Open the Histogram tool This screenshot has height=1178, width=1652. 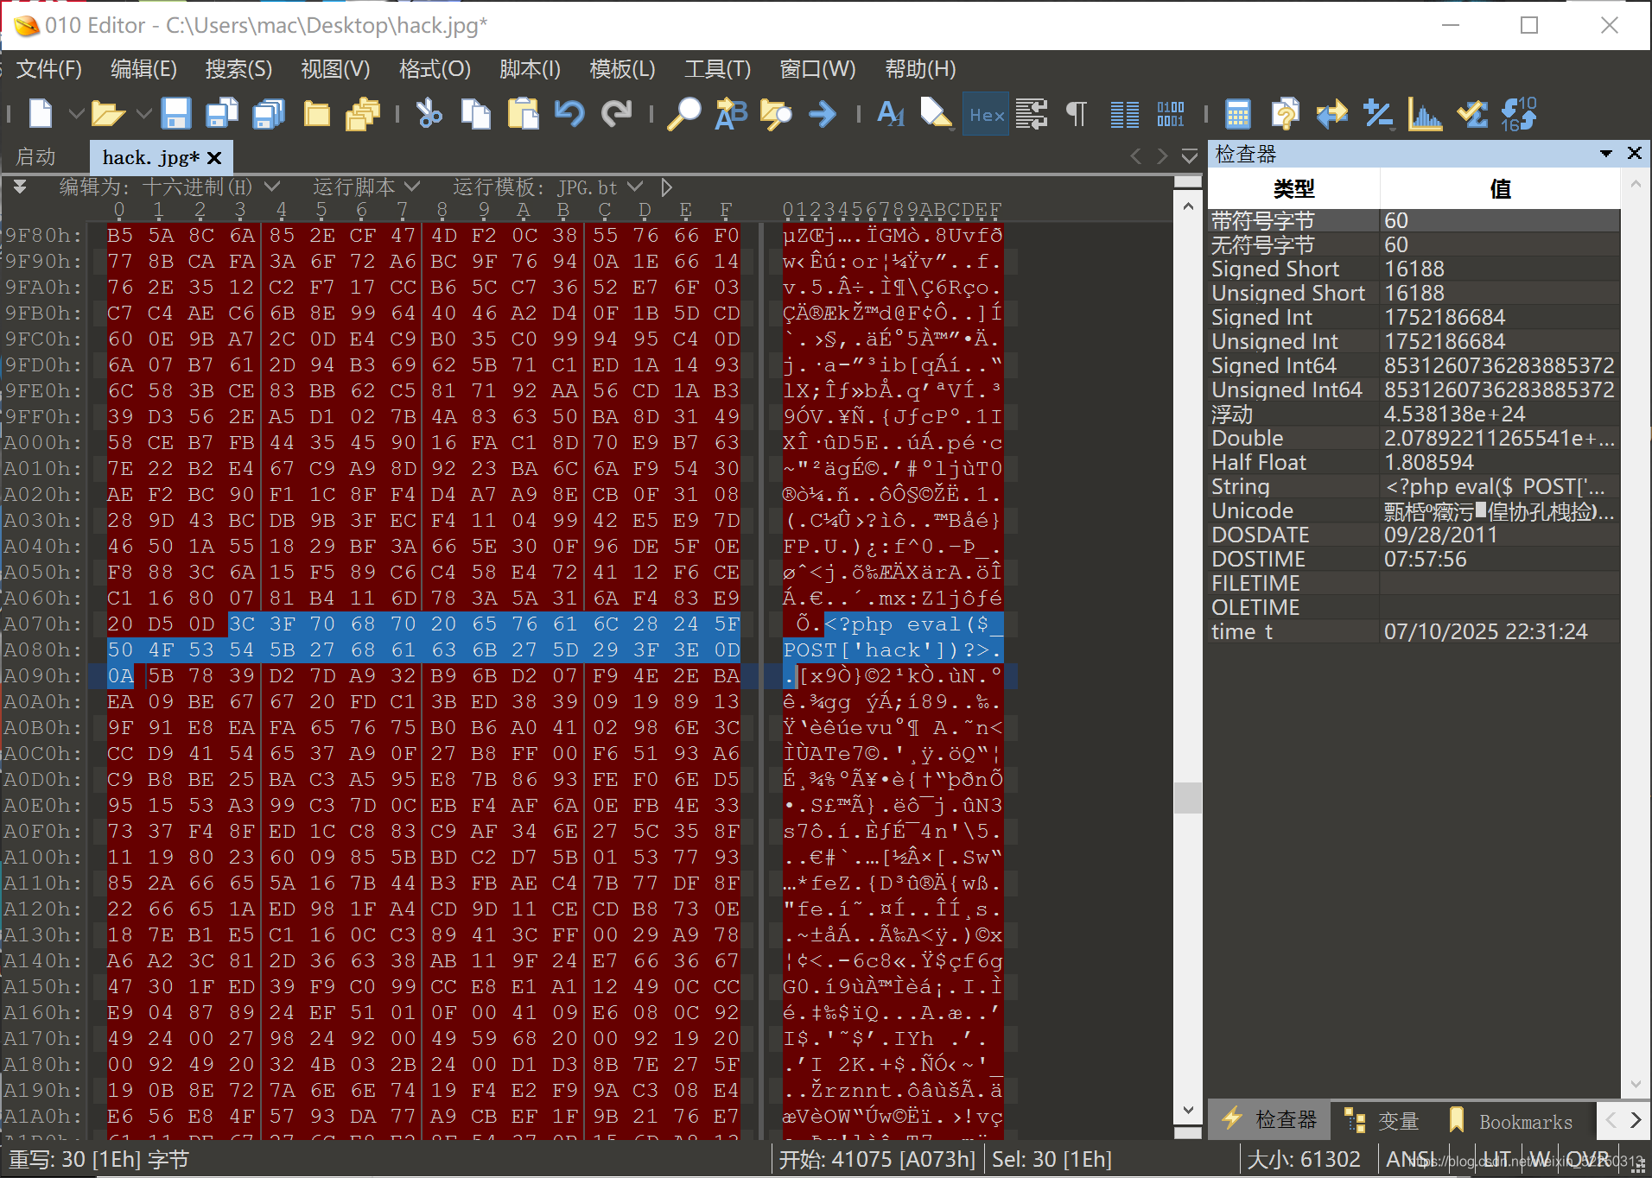tap(1425, 113)
